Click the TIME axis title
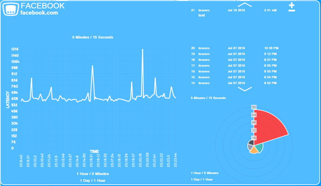Image resolution: width=321 pixels, height=186 pixels. click(94, 152)
